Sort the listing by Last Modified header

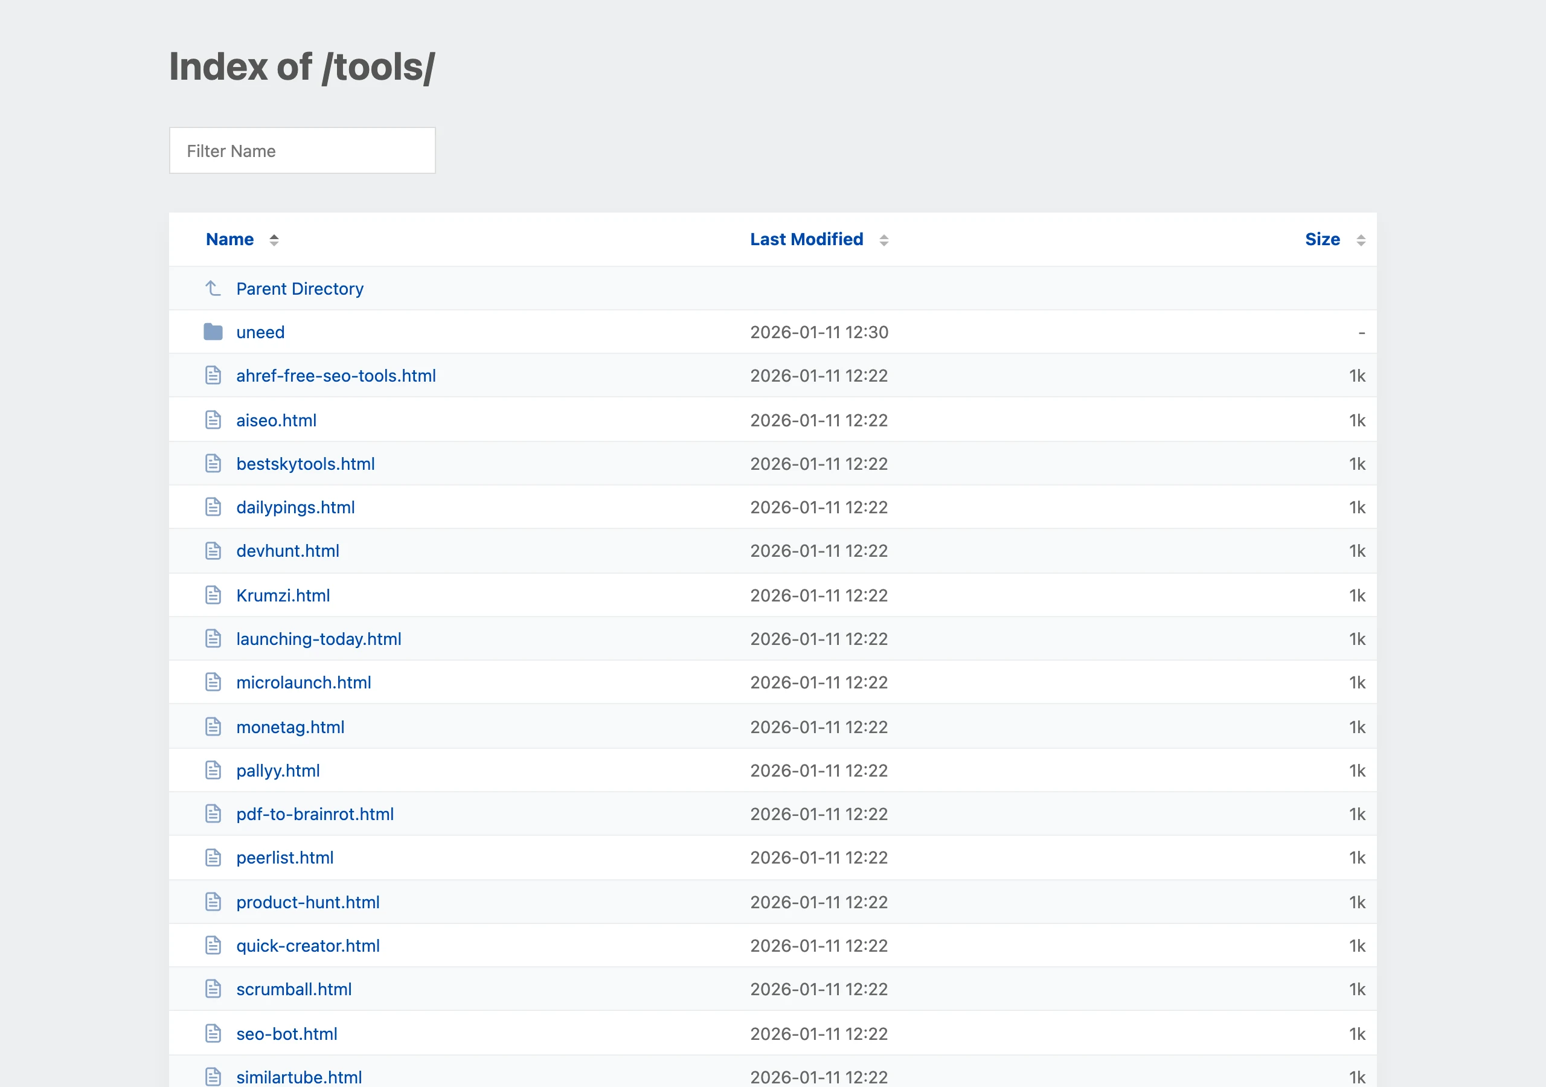pyautogui.click(x=807, y=239)
